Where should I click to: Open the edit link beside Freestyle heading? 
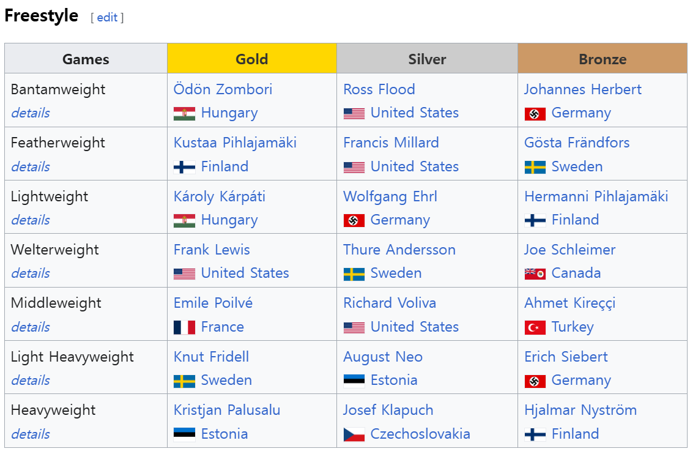tap(107, 18)
